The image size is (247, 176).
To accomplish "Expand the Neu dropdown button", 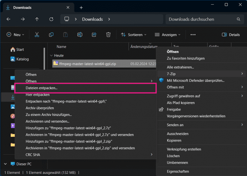I will click(16, 35).
